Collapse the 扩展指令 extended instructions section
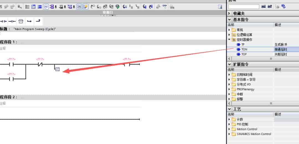This screenshot has width=299, height=144. point(229,64)
